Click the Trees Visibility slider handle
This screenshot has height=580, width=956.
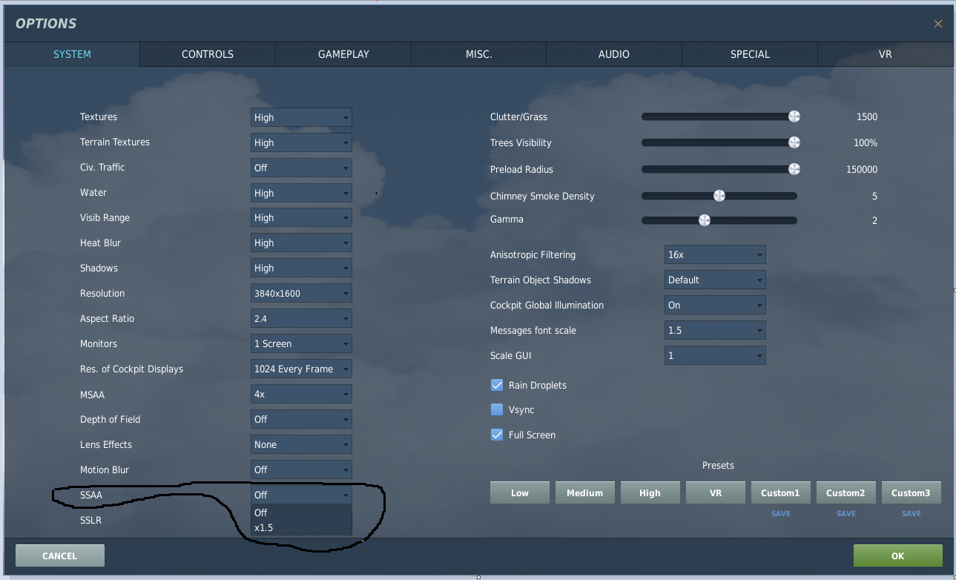point(794,142)
